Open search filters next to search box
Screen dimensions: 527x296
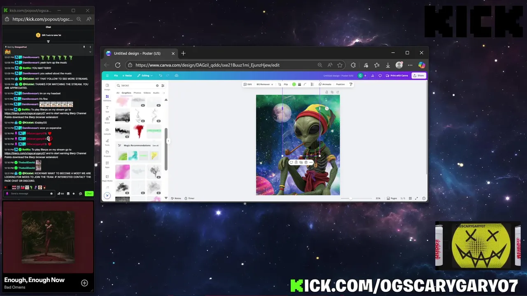163,86
